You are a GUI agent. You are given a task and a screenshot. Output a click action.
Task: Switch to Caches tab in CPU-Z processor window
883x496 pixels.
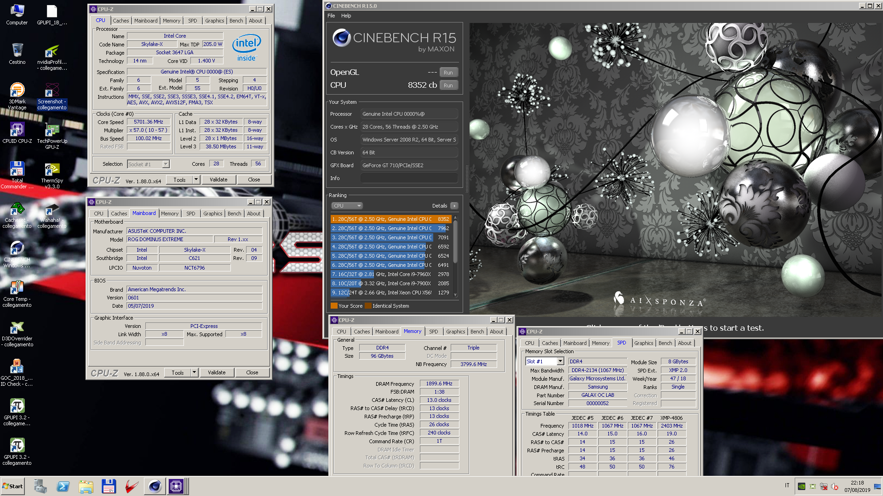tap(121, 21)
